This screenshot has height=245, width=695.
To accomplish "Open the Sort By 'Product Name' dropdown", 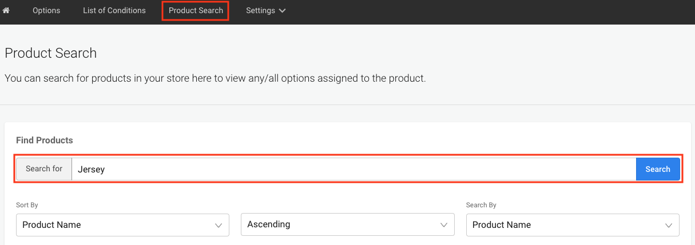I will coord(122,225).
